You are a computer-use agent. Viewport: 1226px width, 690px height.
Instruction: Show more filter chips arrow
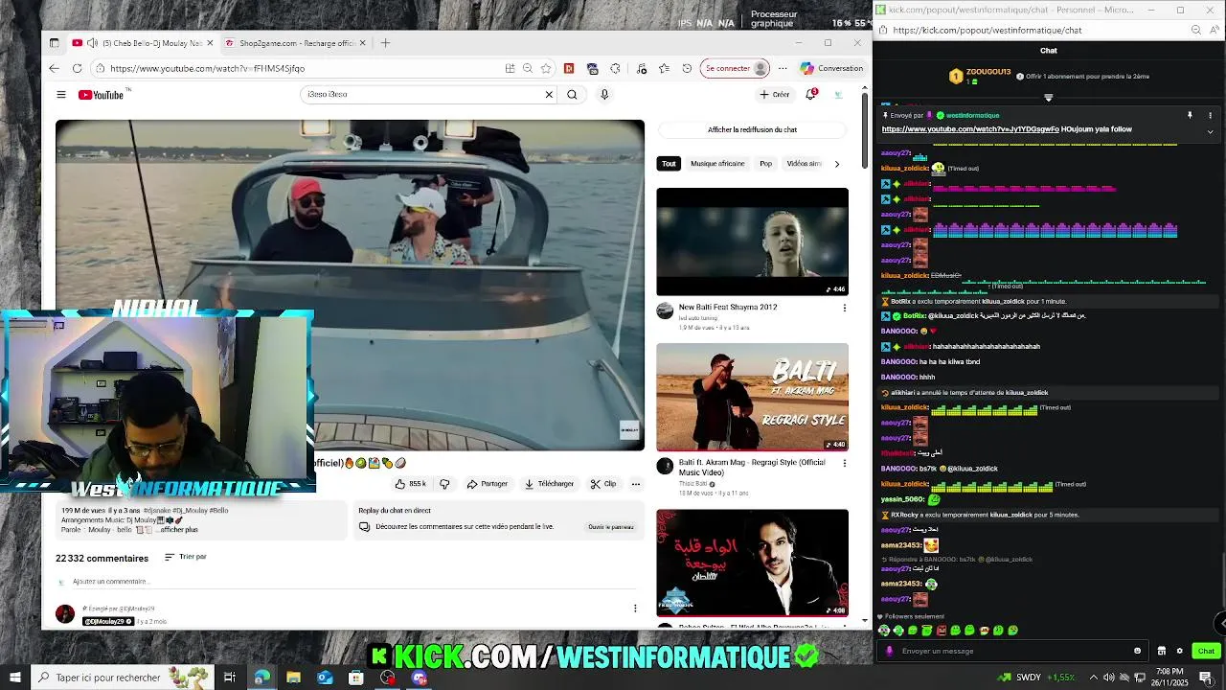pyautogui.click(x=836, y=164)
